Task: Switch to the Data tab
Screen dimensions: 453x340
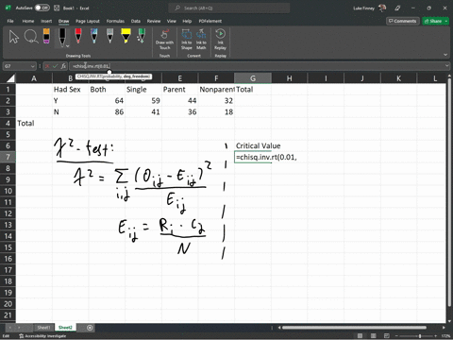Action: [x=136, y=21]
